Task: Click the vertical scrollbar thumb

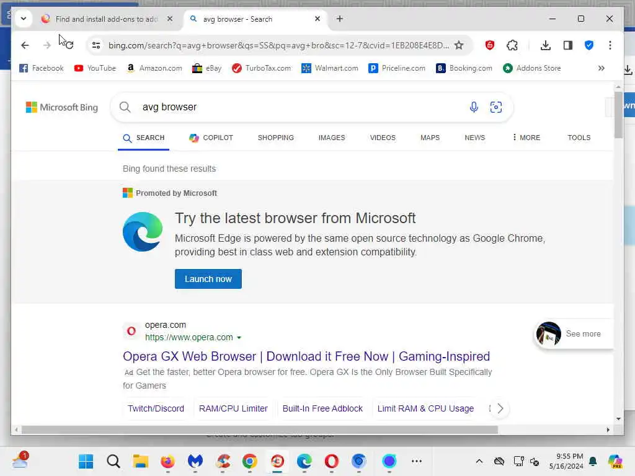Action: (x=618, y=115)
